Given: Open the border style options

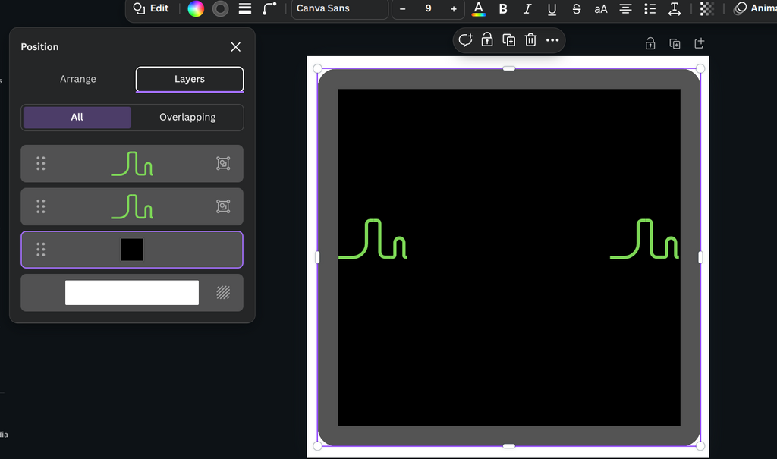Looking at the screenshot, I should click(221, 9).
